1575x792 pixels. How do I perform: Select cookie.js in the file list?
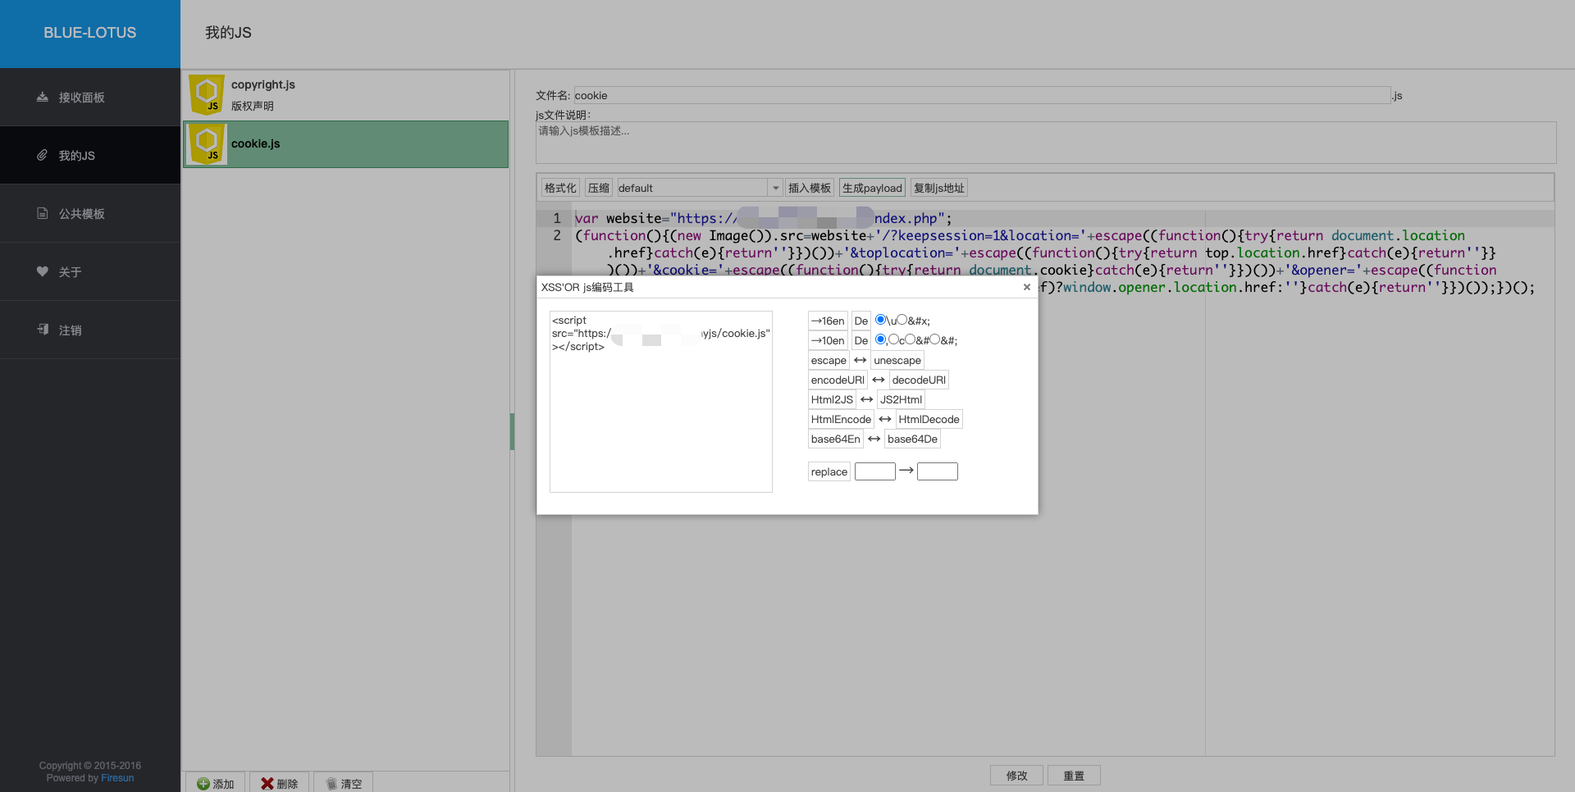click(x=345, y=144)
